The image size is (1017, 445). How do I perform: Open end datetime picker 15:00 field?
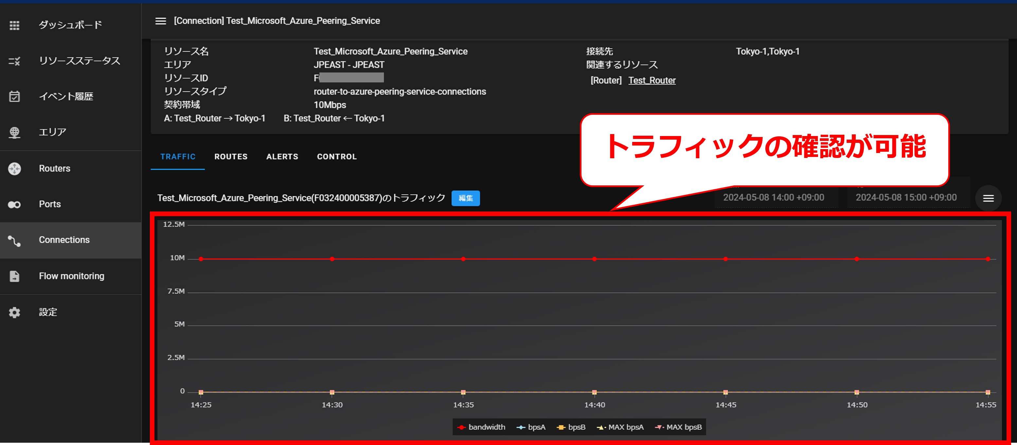point(906,197)
